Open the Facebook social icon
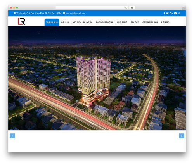Viewport: 194px width, 164px height. [164, 13]
